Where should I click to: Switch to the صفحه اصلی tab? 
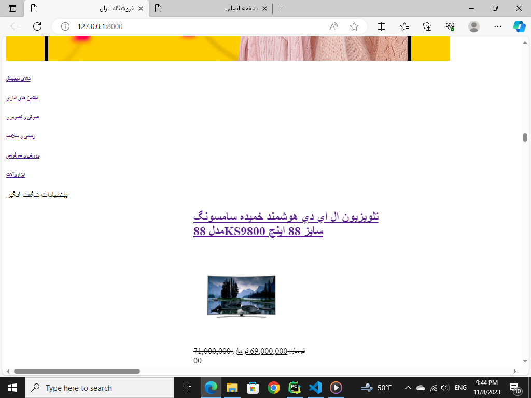point(211,8)
